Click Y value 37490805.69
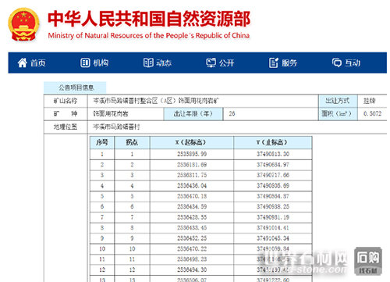Image resolution: width=390 pixels, height=282 pixels. [x=273, y=186]
